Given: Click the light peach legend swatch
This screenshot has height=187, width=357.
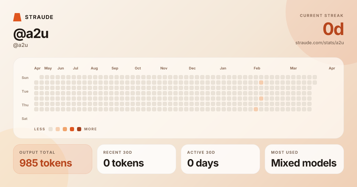Looking at the screenshot, I should click(58, 129).
